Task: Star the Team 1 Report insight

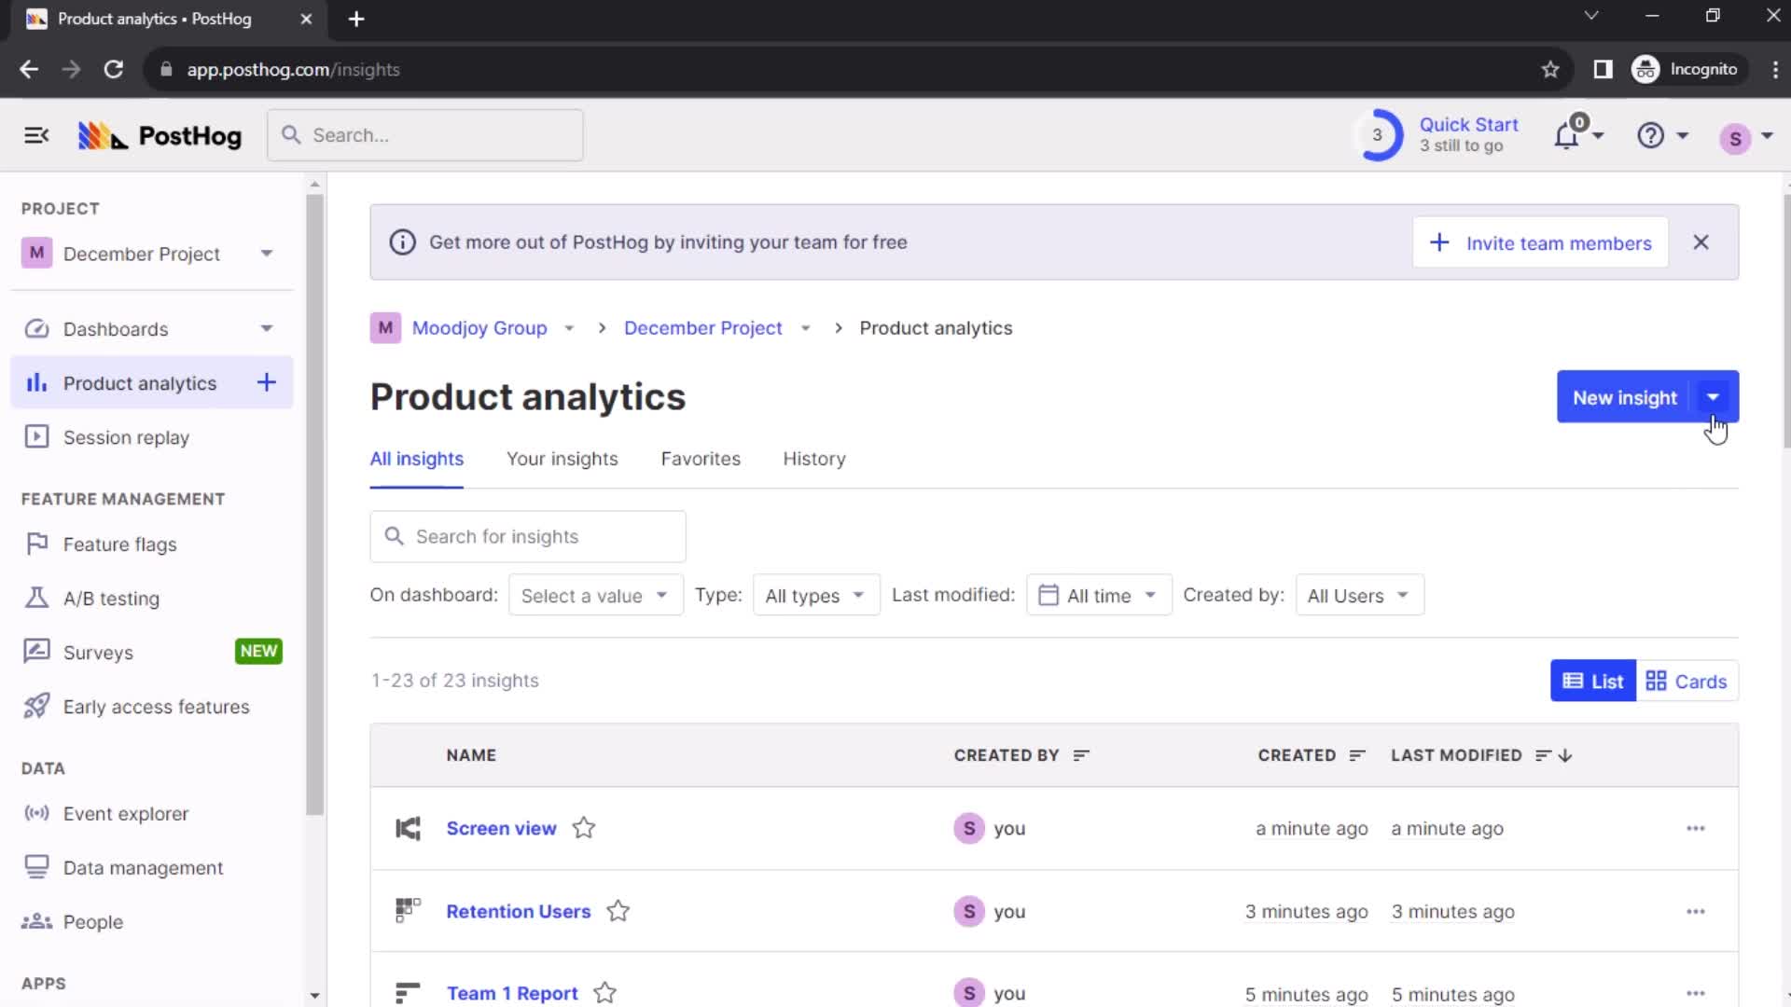Action: pos(605,993)
